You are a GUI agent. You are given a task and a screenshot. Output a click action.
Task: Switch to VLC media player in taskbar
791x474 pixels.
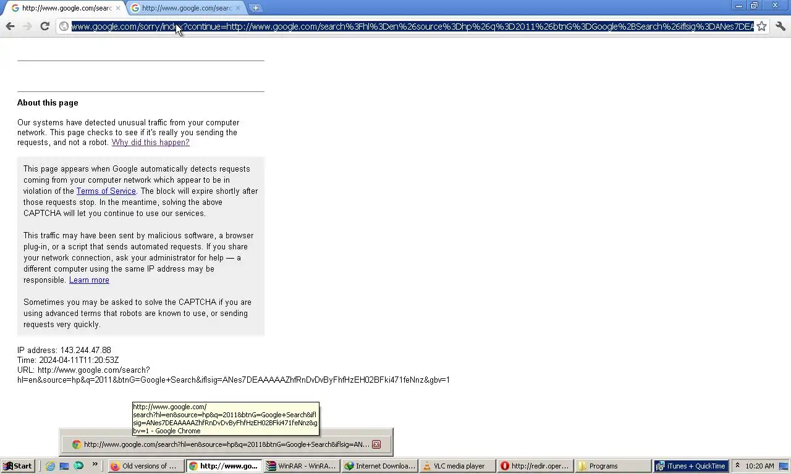[457, 466]
